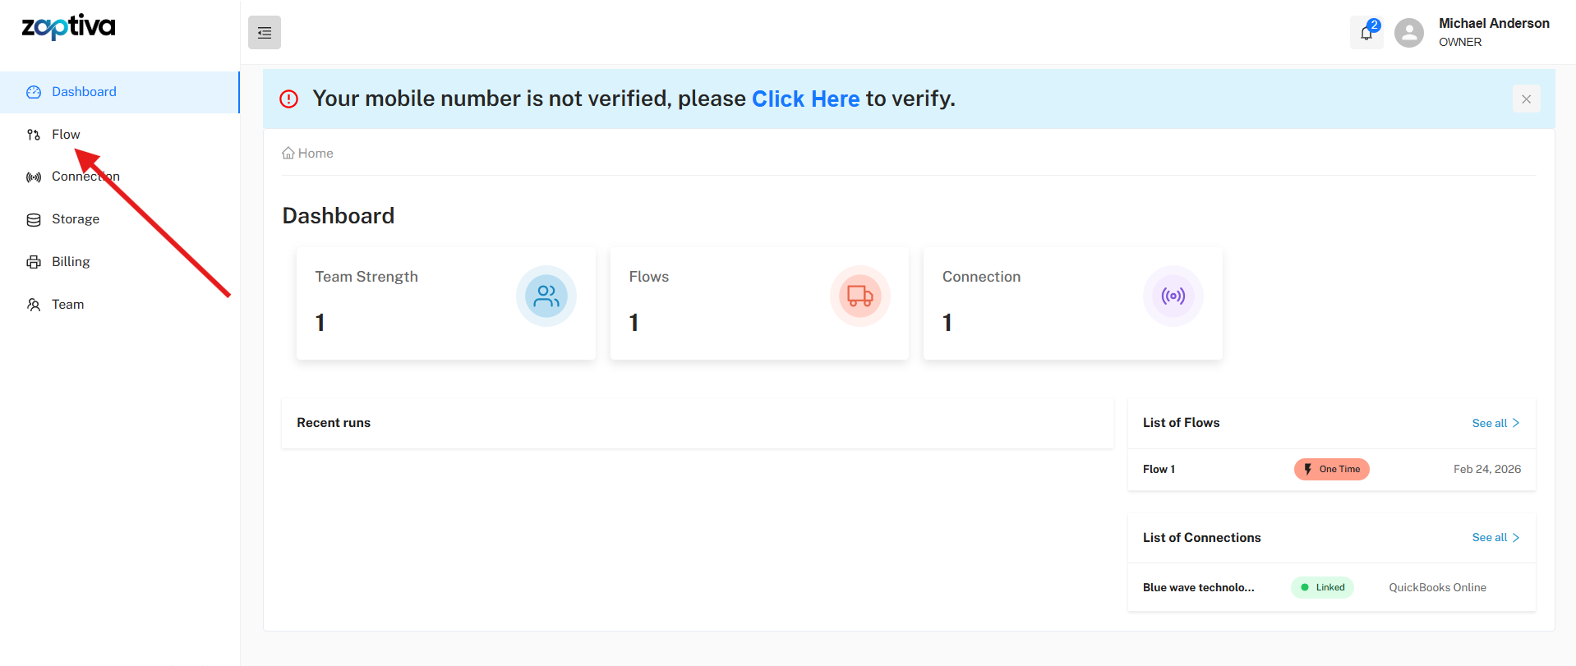Open Billing from the sidebar
The image size is (1576, 666).
point(71,262)
